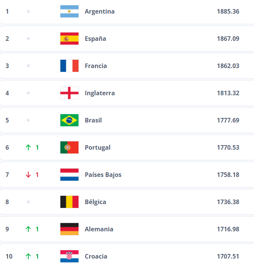Click the Inglaterra team name
Viewport: 254px width, 268px height.
(100, 93)
